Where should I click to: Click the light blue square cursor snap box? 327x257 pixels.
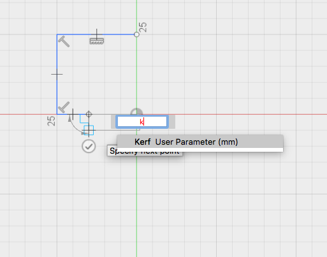89,130
